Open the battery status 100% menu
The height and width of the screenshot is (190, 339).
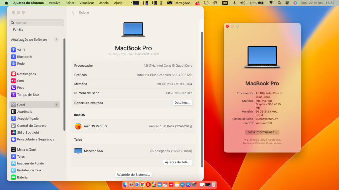coord(257,3)
